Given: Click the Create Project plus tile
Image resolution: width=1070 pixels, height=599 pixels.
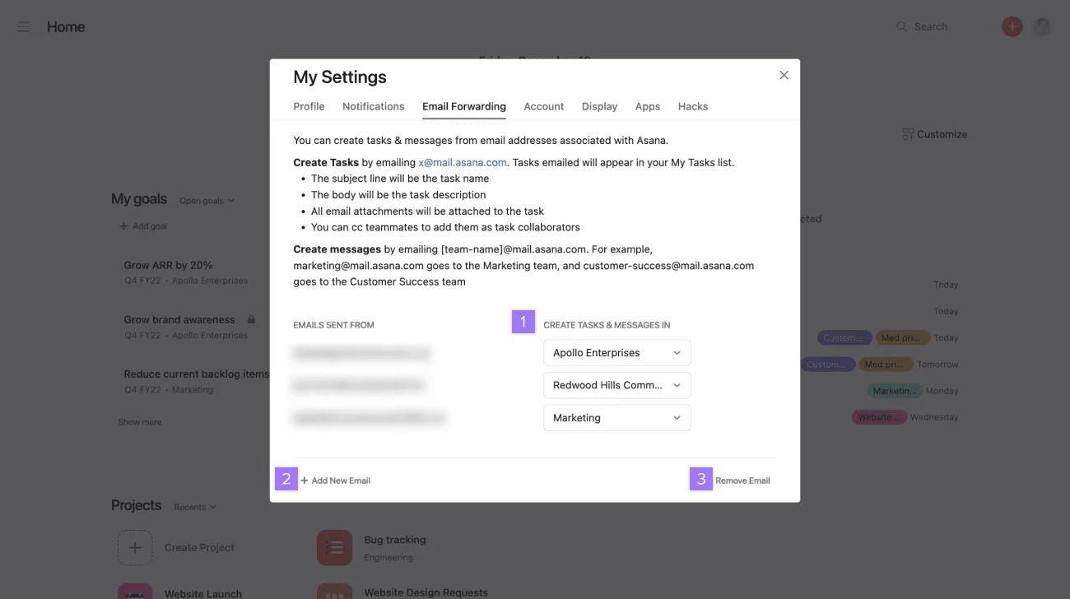Looking at the screenshot, I should coord(135,547).
